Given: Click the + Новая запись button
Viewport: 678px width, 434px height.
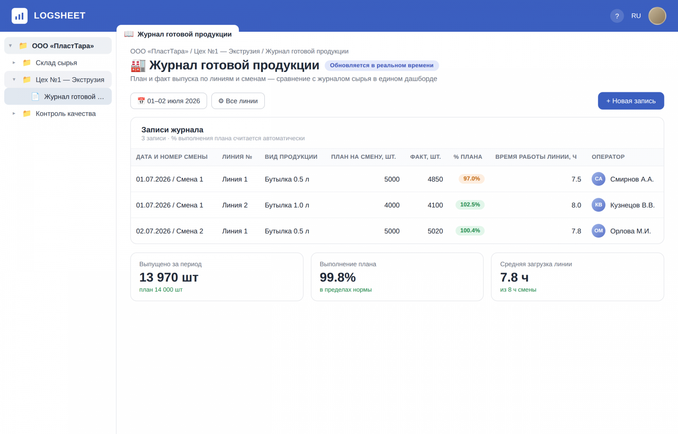Looking at the screenshot, I should (x=631, y=101).
